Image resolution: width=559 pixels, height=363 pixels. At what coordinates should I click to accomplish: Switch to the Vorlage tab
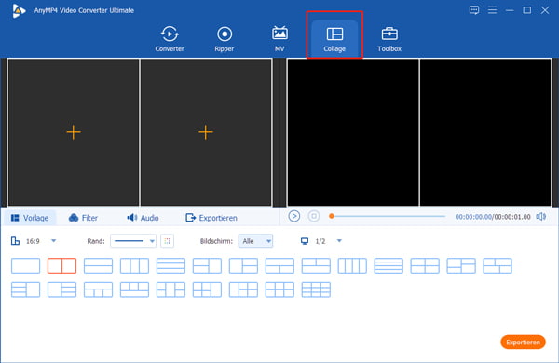(x=30, y=218)
